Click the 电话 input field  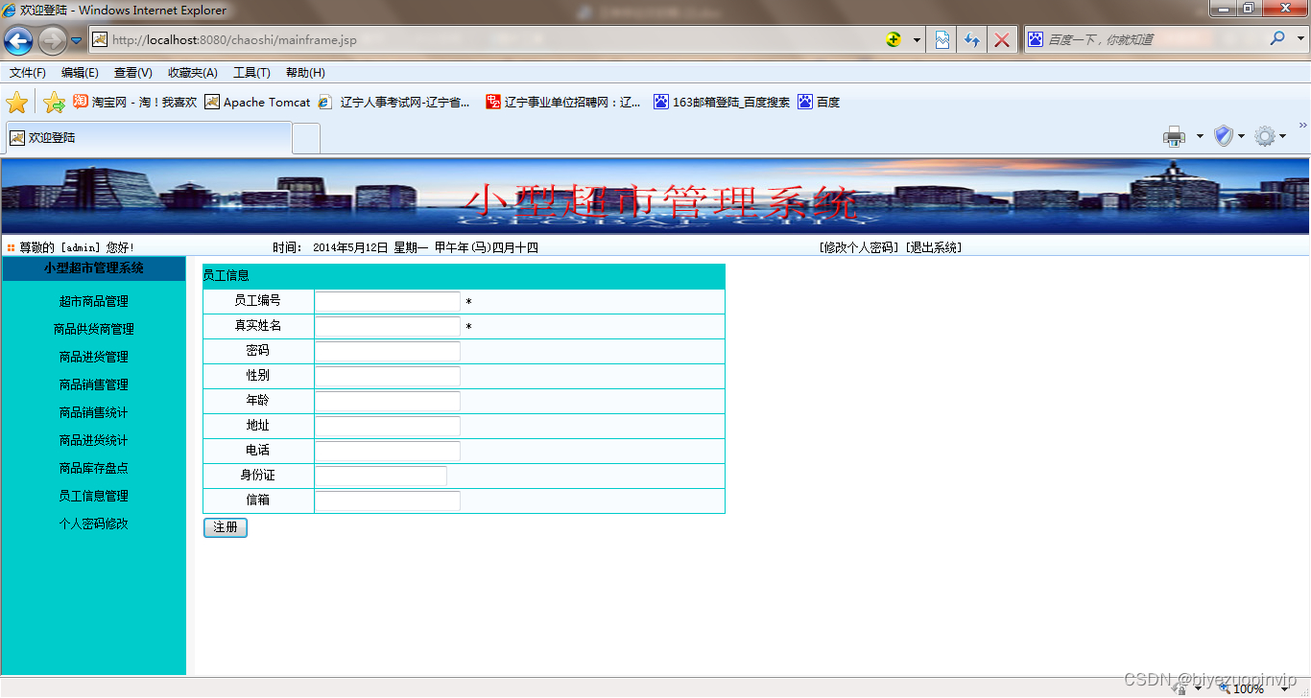[388, 452]
